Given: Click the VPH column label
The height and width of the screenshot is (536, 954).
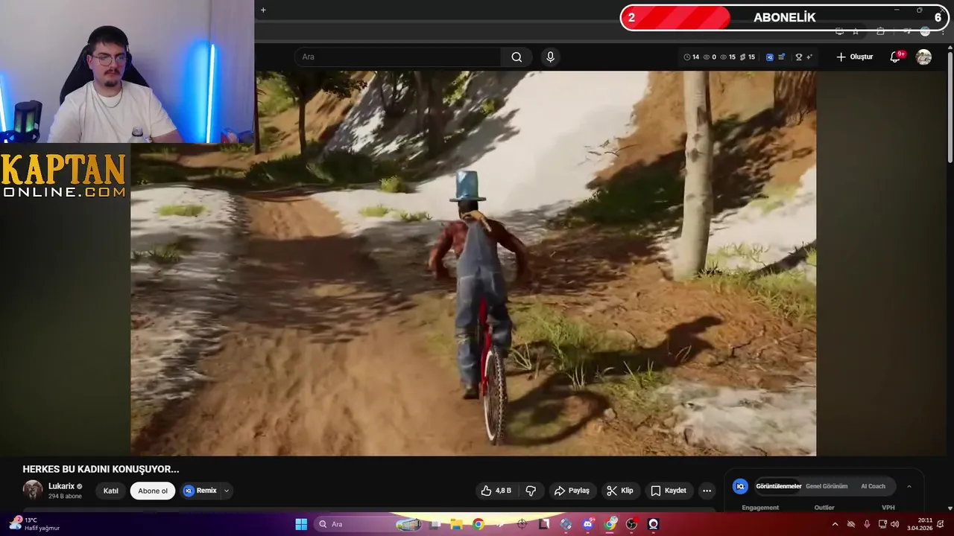Looking at the screenshot, I should click(888, 508).
